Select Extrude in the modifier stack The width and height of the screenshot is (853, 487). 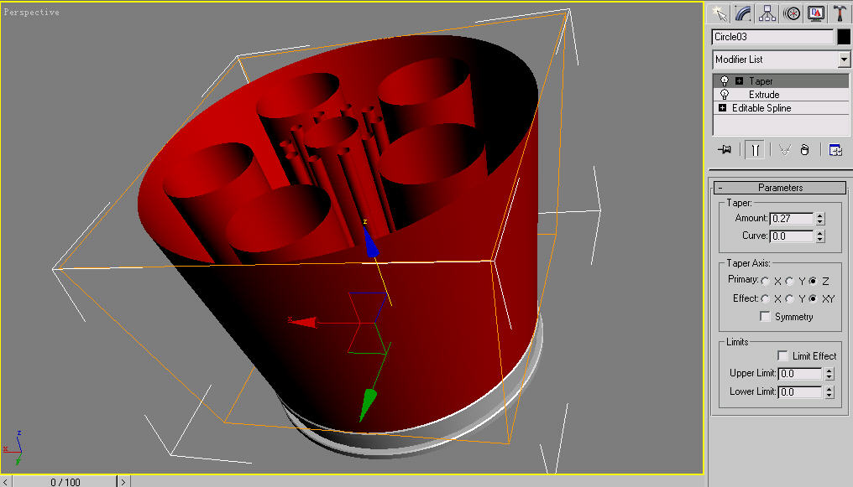pyautogui.click(x=764, y=95)
